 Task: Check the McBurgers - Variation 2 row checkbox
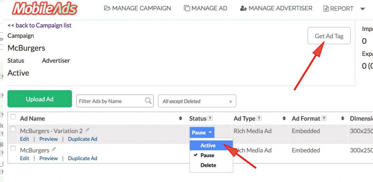[x=13, y=129]
